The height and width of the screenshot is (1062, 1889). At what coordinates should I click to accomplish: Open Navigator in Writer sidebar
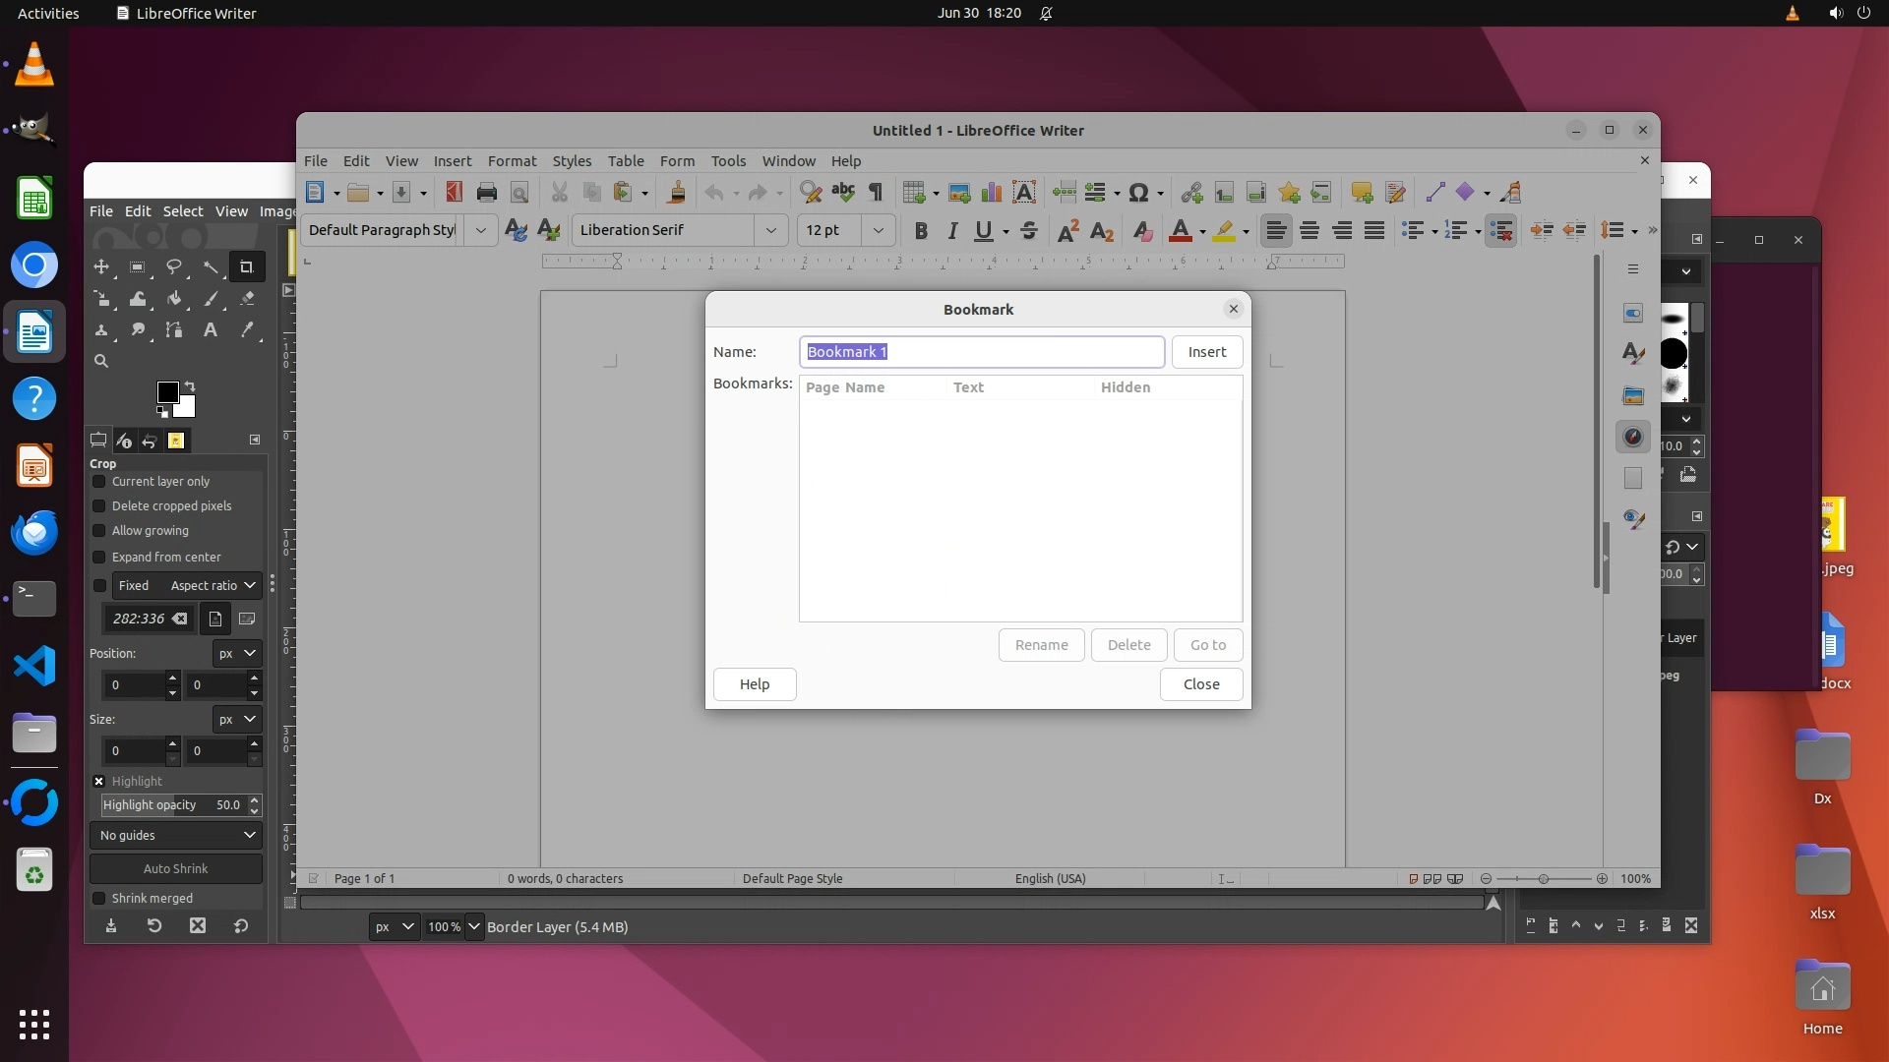pos(1633,437)
